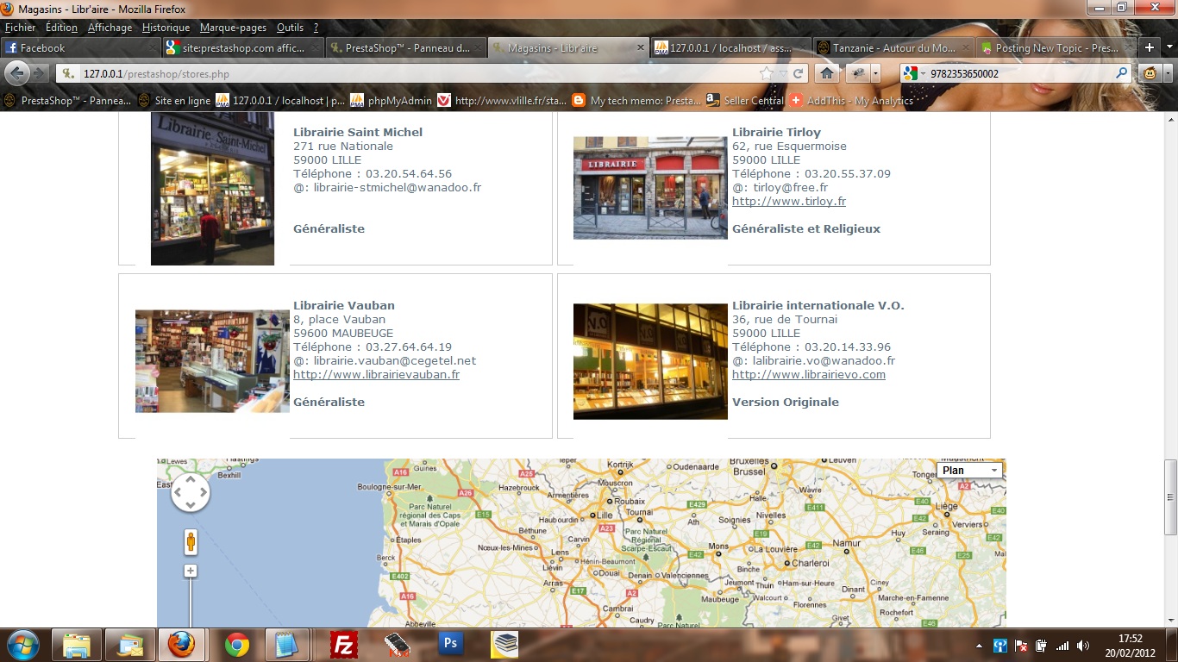Open the Firefox home page button
1178x662 pixels.
point(827,73)
